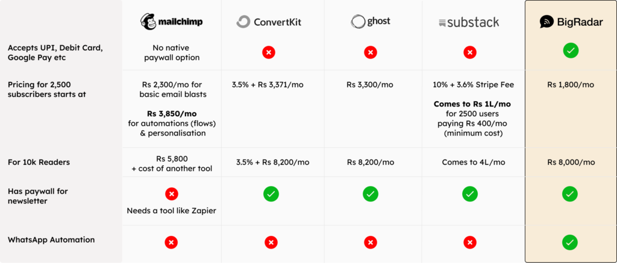Click Mailchimp's red cross in paywall row
This screenshot has width=617, height=263.
172,194
